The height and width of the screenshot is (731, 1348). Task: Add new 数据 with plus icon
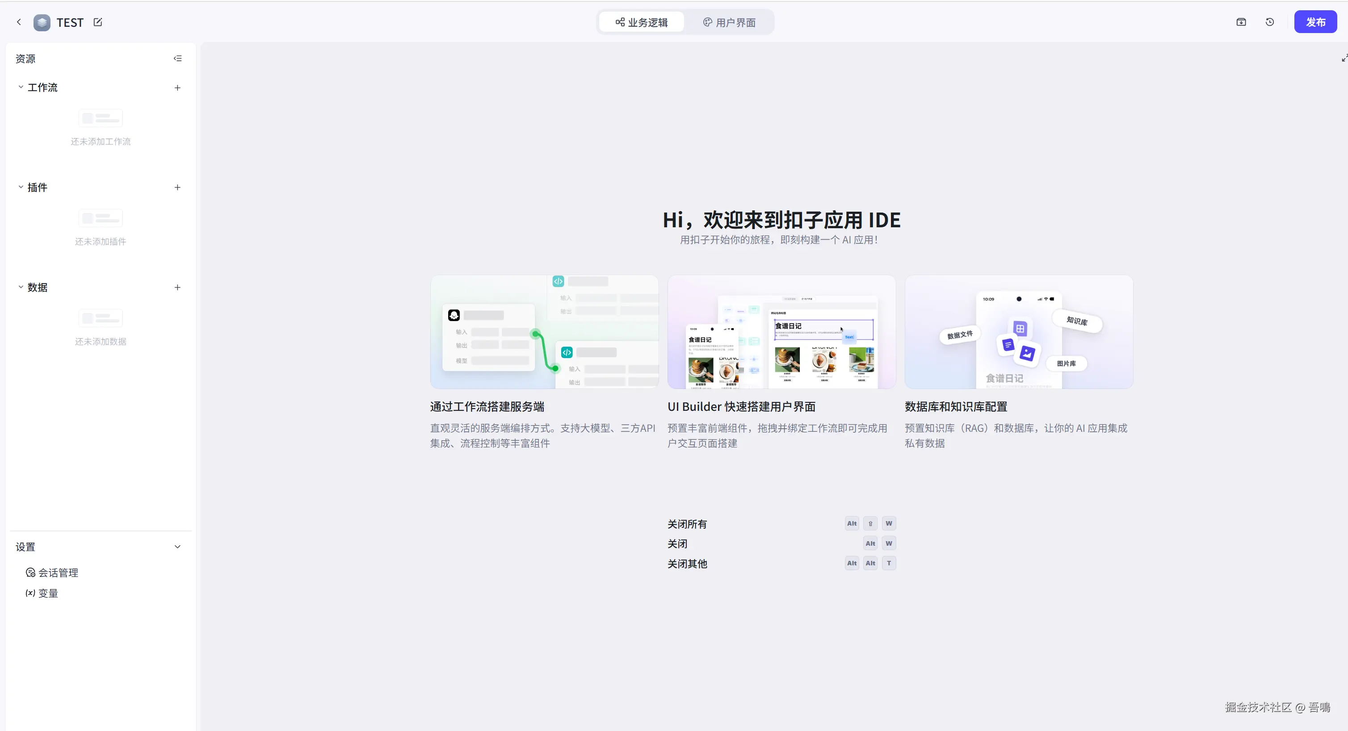(177, 288)
